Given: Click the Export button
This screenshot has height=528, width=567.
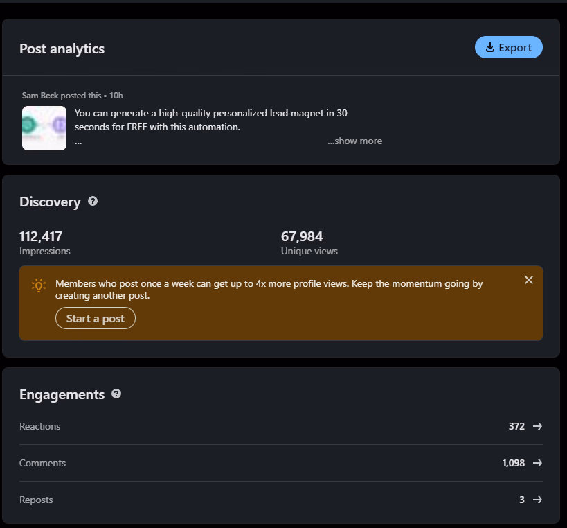Looking at the screenshot, I should pos(508,47).
